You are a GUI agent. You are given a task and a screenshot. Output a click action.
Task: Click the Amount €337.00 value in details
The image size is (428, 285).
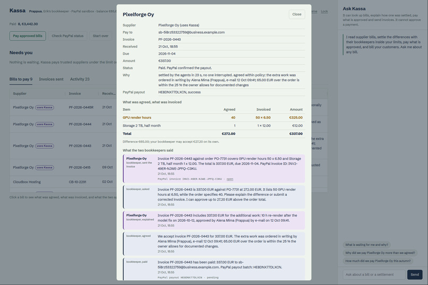click(165, 61)
